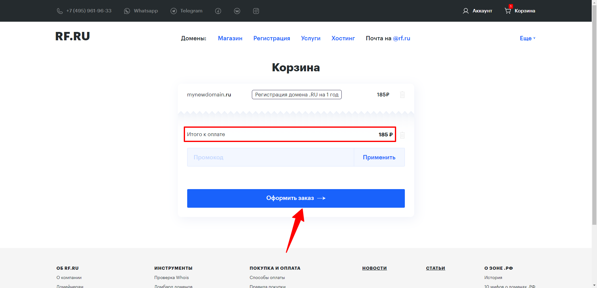Focus the Промокод input field

tap(270, 157)
